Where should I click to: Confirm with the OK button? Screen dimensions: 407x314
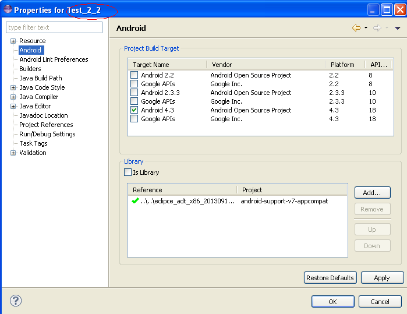tap(333, 302)
